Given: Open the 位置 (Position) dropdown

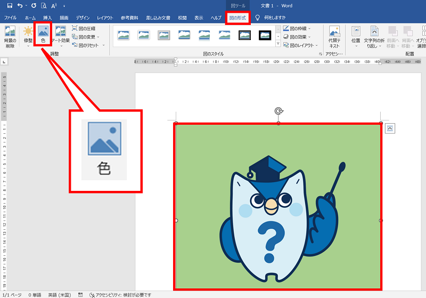Looking at the screenshot, I should [x=356, y=36].
